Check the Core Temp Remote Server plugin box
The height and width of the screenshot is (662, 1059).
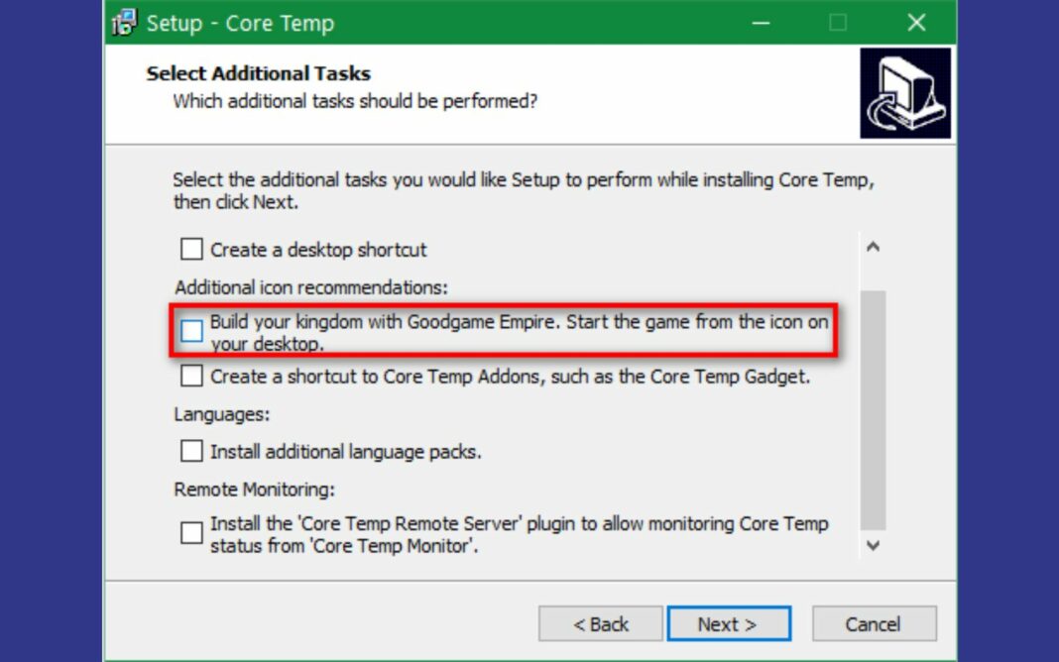pos(191,533)
